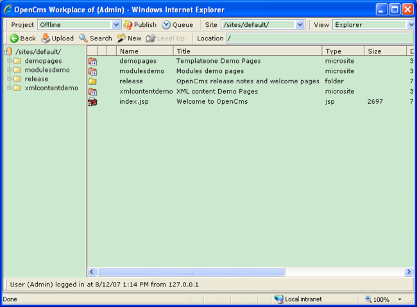
Task: Click release folder icon in tree
Action: pyautogui.click(x=17, y=79)
